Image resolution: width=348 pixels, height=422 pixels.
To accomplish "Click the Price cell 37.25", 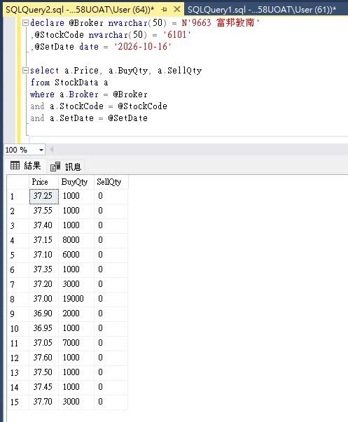I will (x=43, y=197).
